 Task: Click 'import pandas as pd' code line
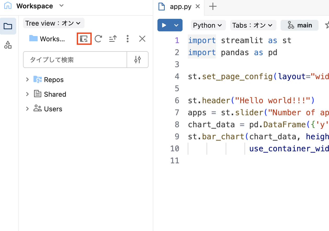tap(232, 53)
